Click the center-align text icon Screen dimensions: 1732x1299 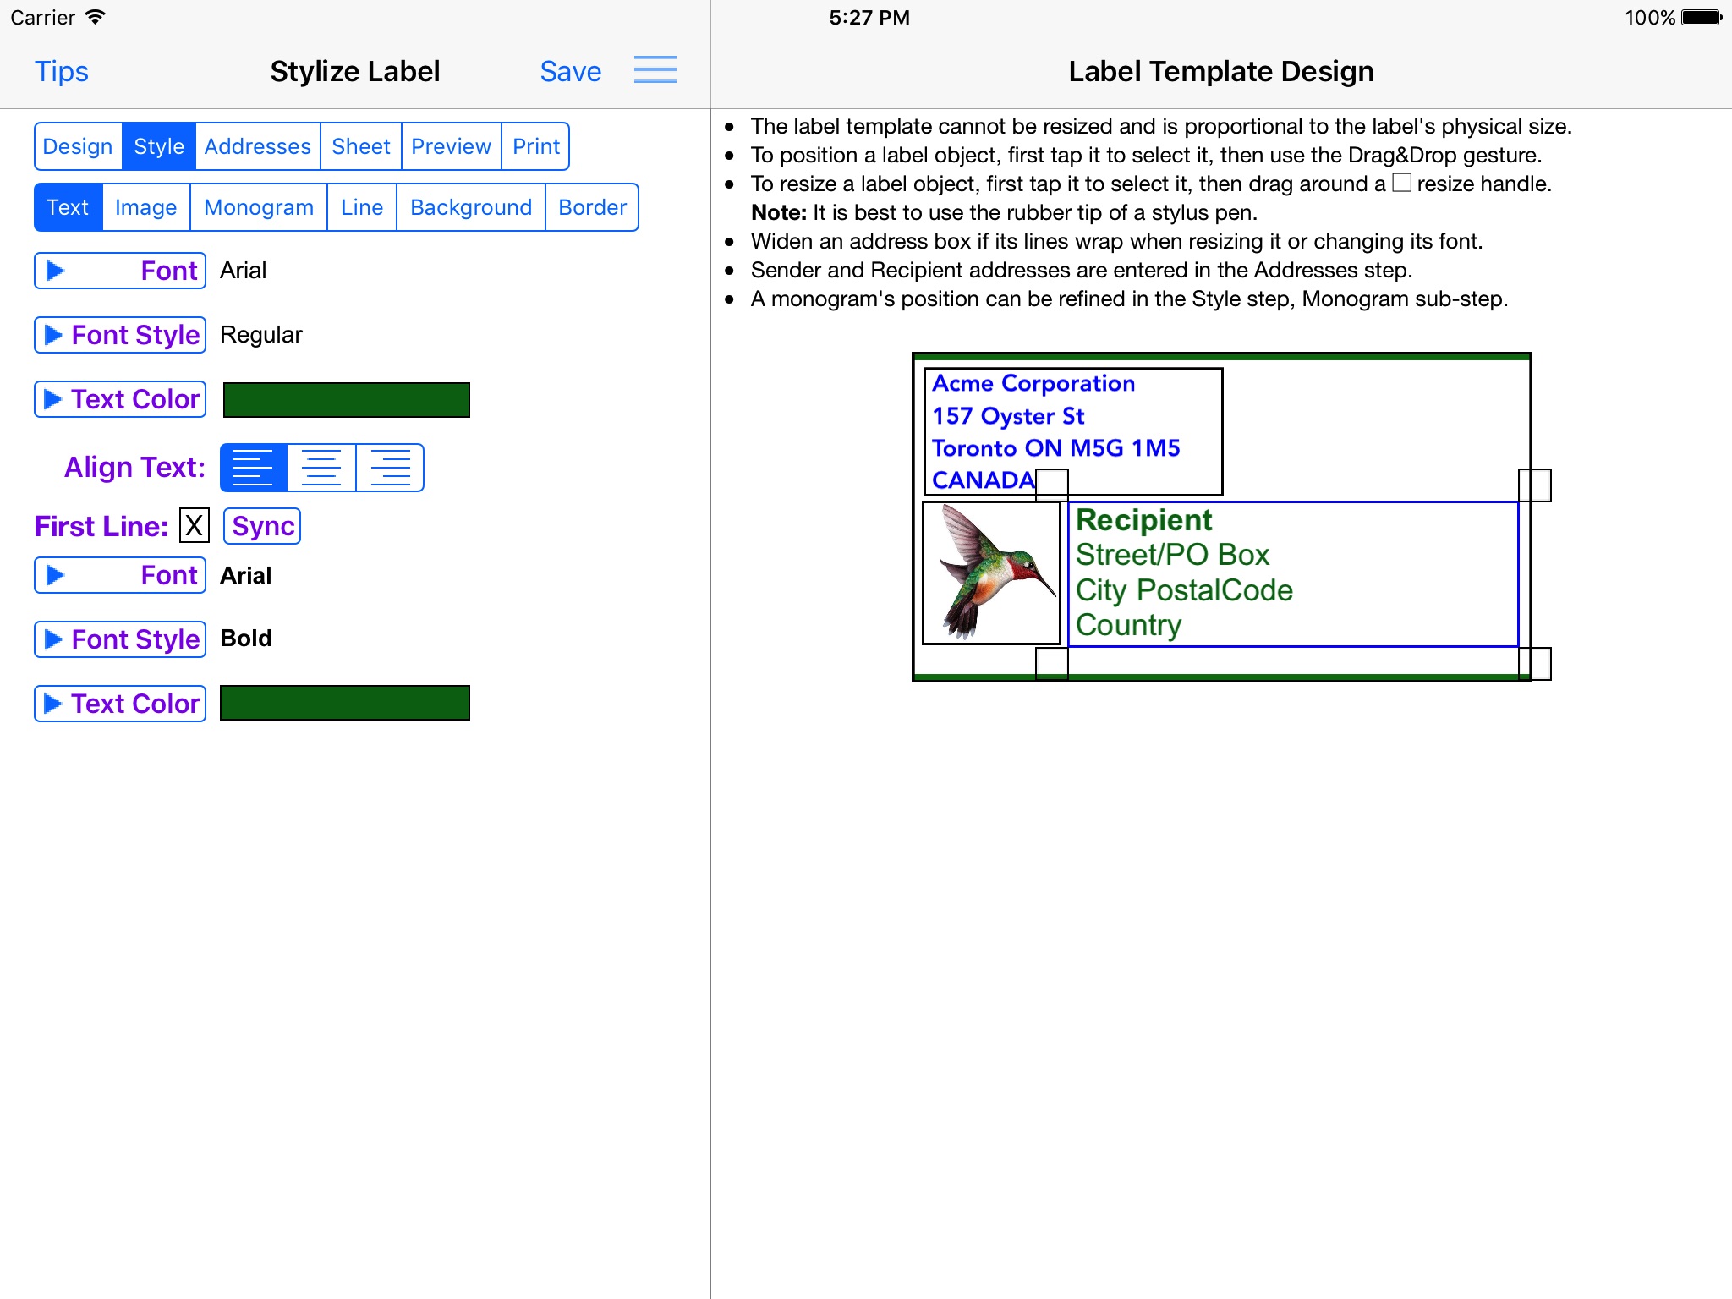pos(323,465)
